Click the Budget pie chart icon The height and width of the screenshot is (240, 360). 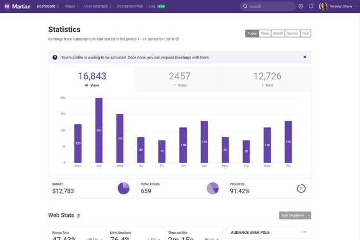pyautogui.click(x=123, y=188)
